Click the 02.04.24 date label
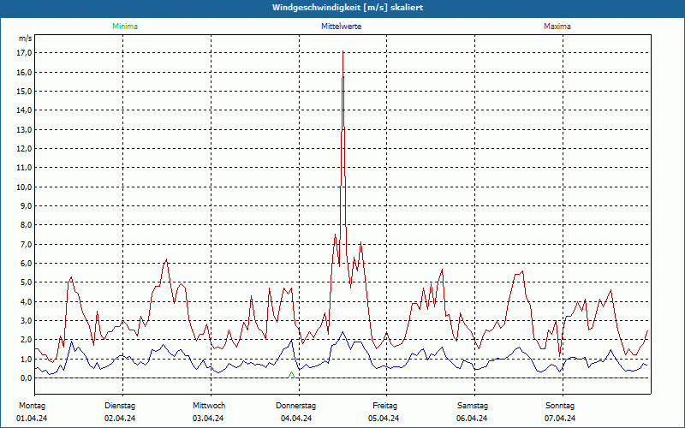 click(x=120, y=419)
